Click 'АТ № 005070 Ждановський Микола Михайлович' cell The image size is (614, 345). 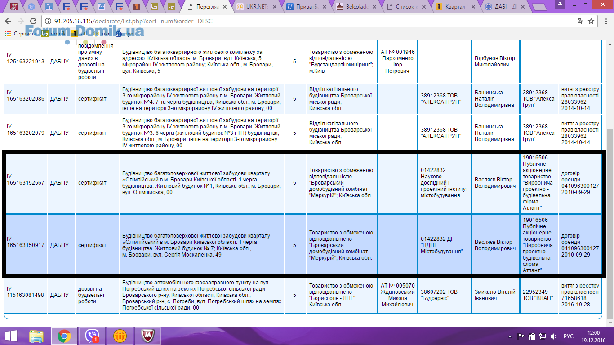pyautogui.click(x=398, y=295)
